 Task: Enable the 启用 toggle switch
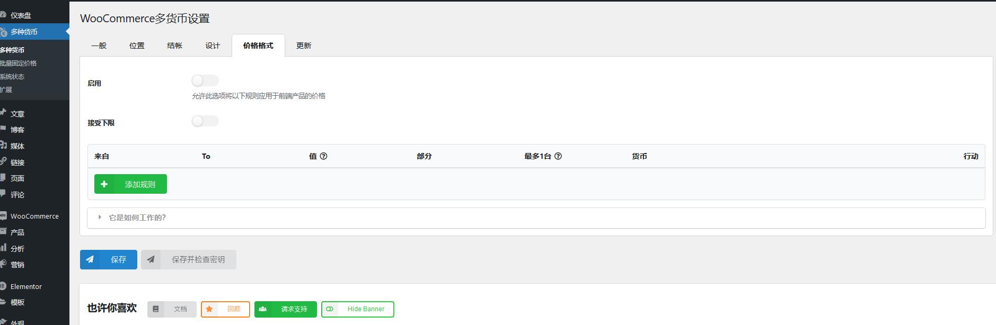(205, 80)
